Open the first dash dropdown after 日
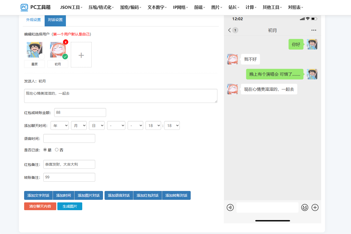The image size is (351, 234). (x=116, y=125)
